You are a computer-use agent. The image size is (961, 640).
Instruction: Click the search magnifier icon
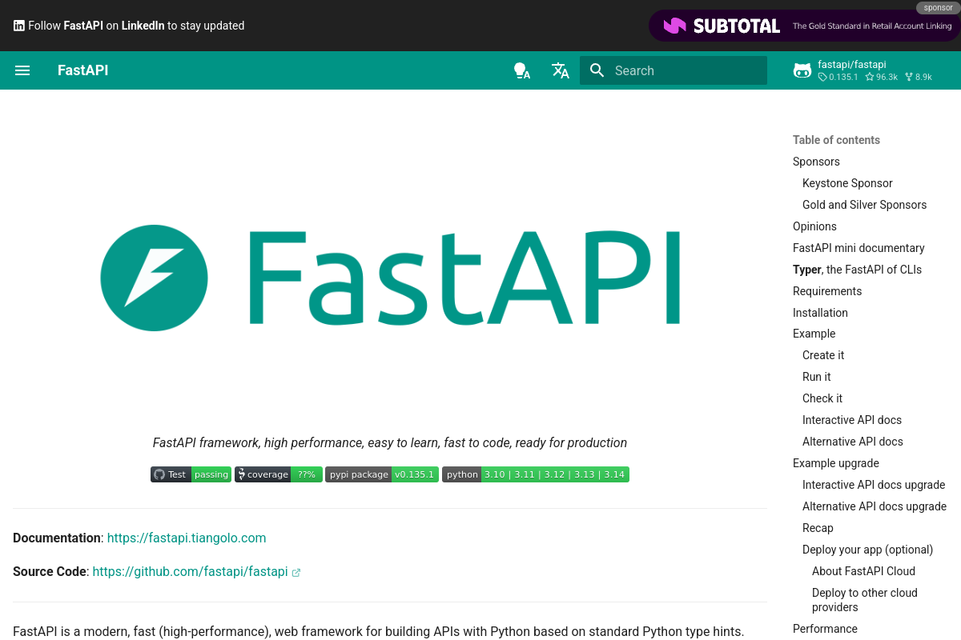597,70
